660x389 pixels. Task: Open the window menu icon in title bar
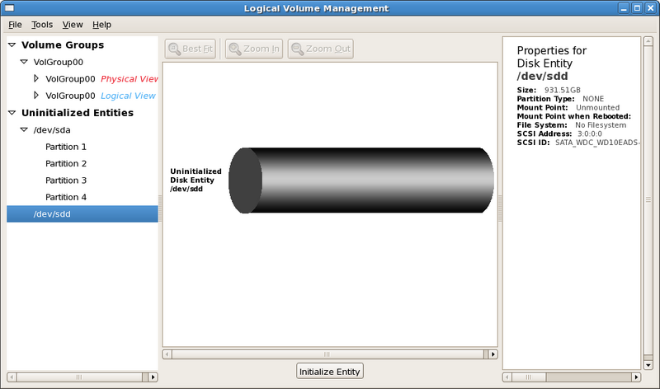[9, 8]
